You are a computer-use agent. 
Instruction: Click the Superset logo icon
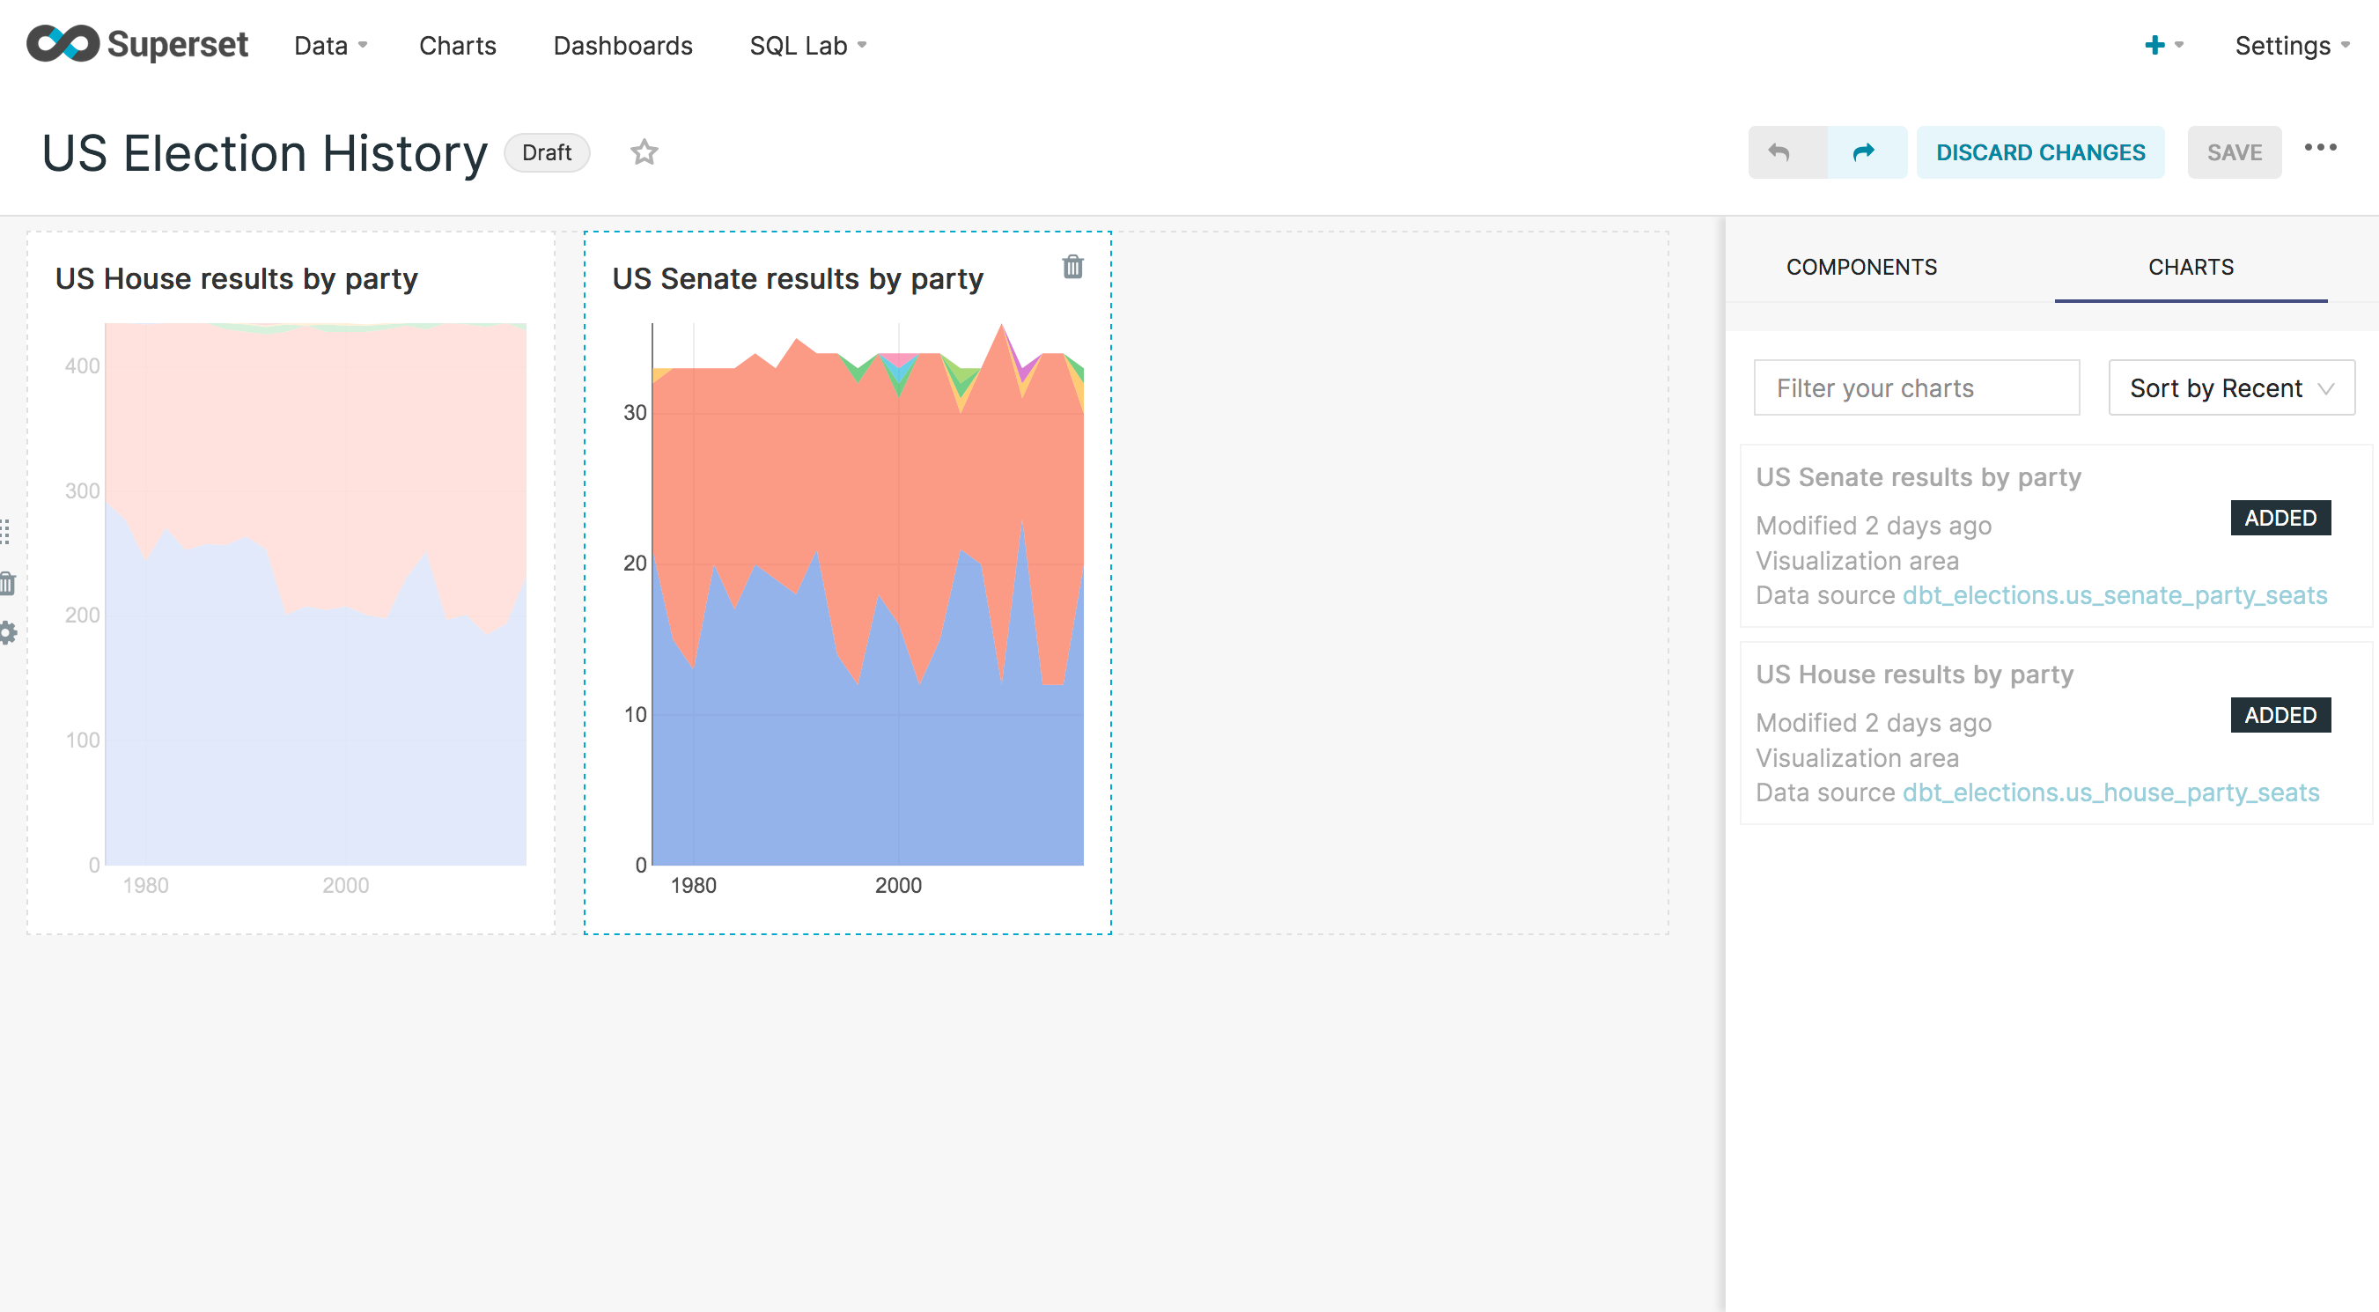tap(63, 43)
